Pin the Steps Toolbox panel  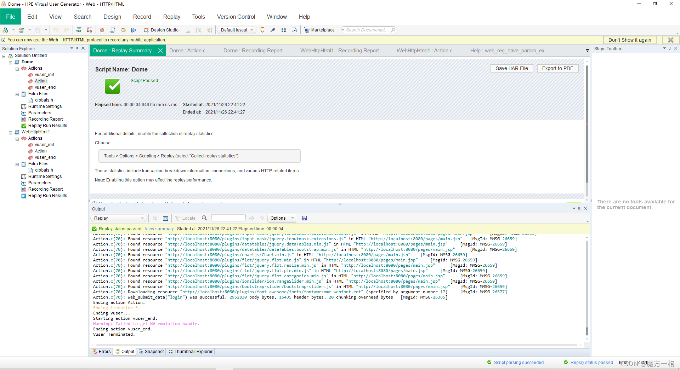pos(670,48)
